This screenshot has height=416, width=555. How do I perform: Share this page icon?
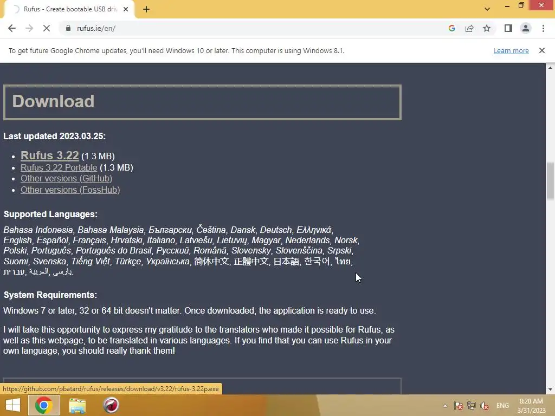click(469, 28)
